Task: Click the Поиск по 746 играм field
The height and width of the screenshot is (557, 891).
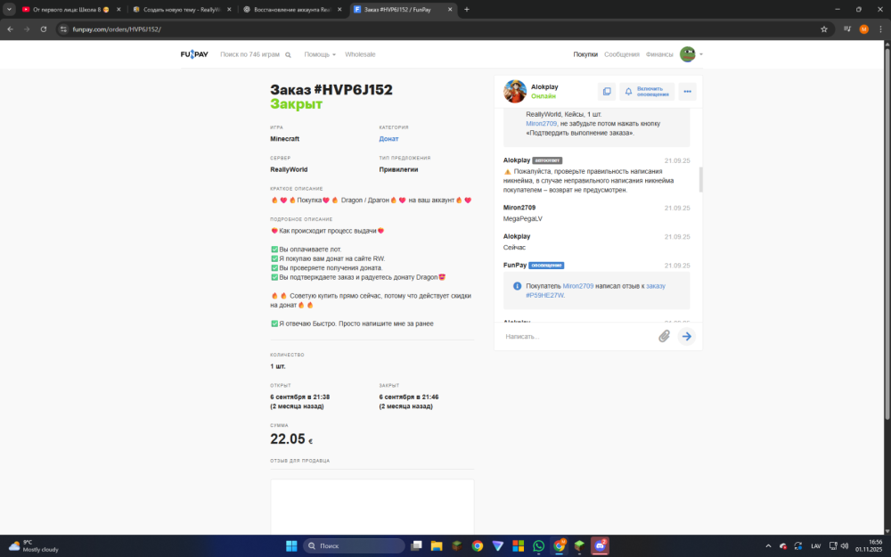Action: (x=250, y=54)
